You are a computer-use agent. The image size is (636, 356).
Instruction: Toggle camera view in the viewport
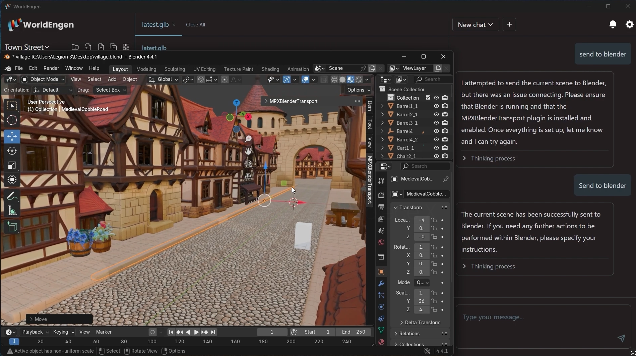click(x=248, y=164)
